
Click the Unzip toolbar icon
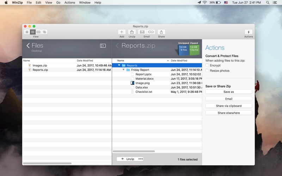point(132,32)
